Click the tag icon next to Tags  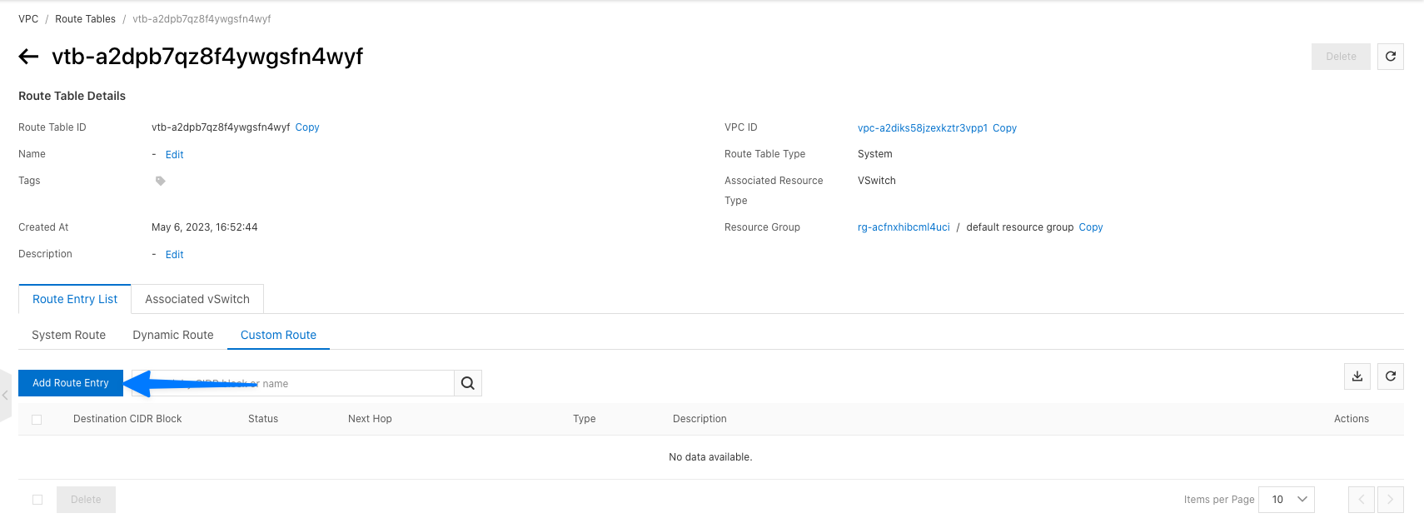pyautogui.click(x=161, y=181)
